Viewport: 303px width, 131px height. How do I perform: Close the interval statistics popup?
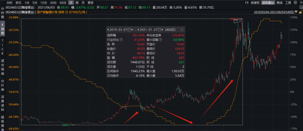pos(182,29)
